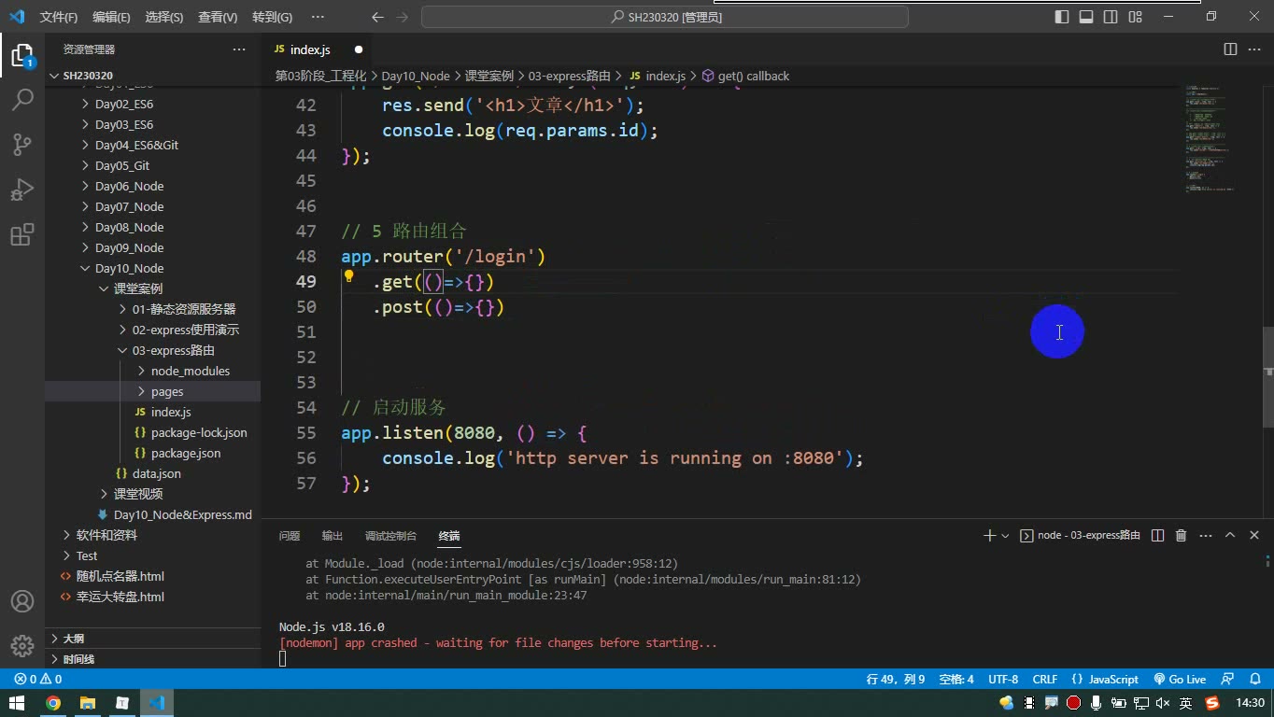
Task: Toggle bottom panel layout button
Action: 1086,17
